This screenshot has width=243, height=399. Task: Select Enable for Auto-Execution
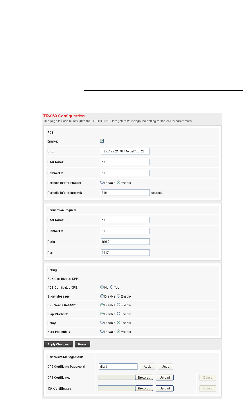coord(118,331)
